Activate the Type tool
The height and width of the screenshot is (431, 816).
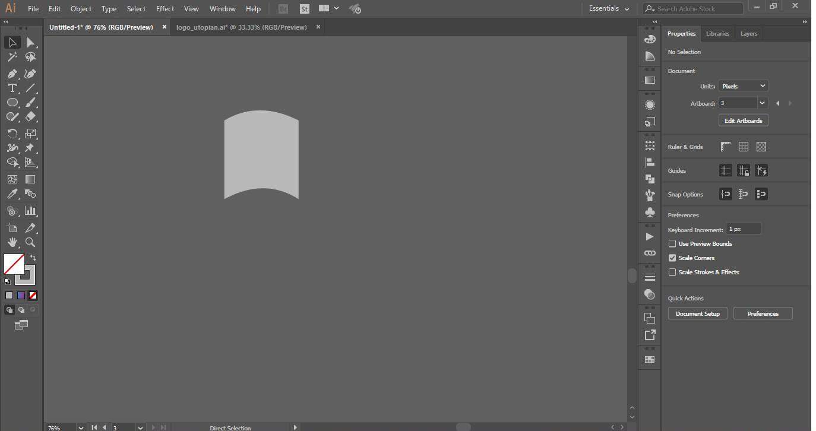[x=12, y=88]
